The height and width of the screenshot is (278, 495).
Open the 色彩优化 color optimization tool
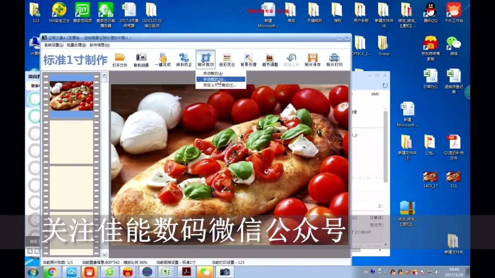(227, 60)
